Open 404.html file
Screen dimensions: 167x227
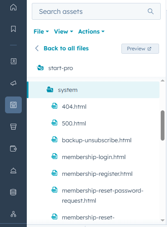(x=74, y=107)
